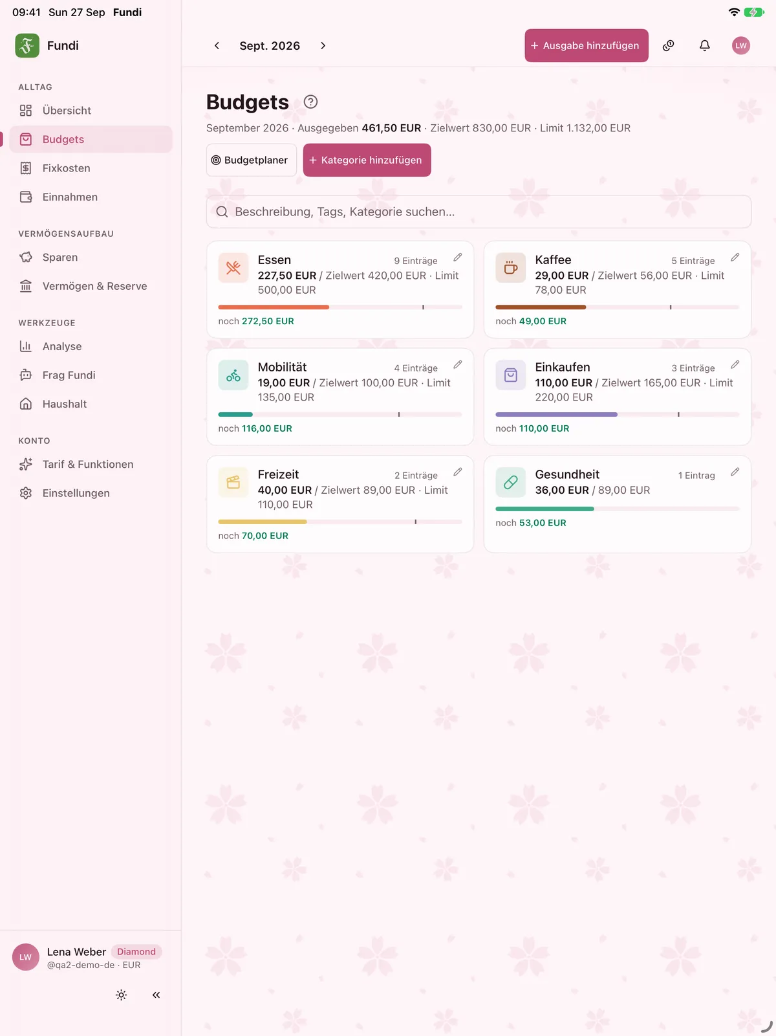Viewport: 776px width, 1036px height.
Task: Open Analyse in the sidebar
Action: click(91, 346)
